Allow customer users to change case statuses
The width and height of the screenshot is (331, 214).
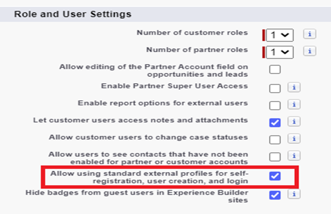(275, 139)
